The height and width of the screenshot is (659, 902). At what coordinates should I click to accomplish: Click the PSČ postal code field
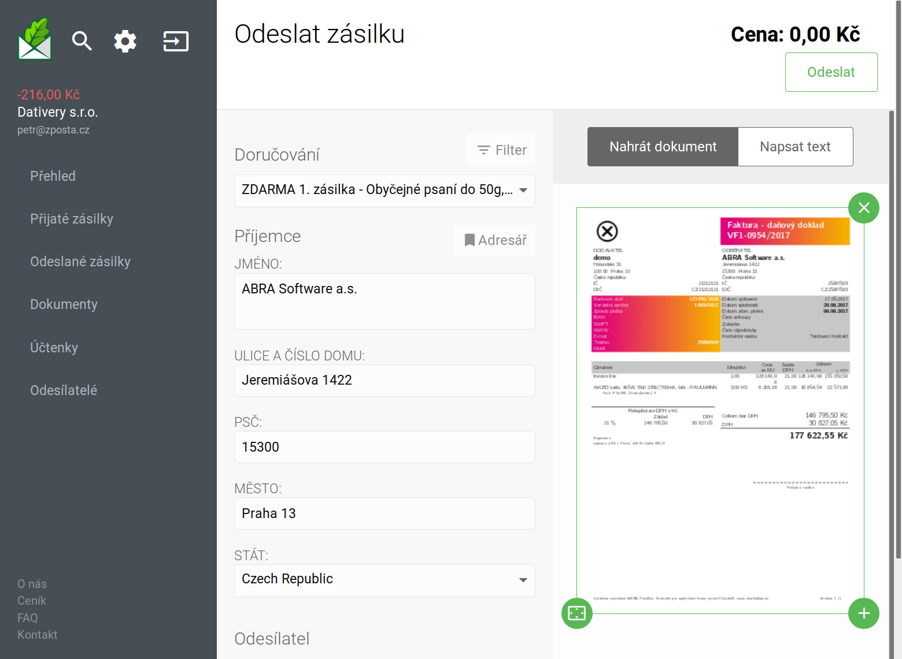click(385, 447)
